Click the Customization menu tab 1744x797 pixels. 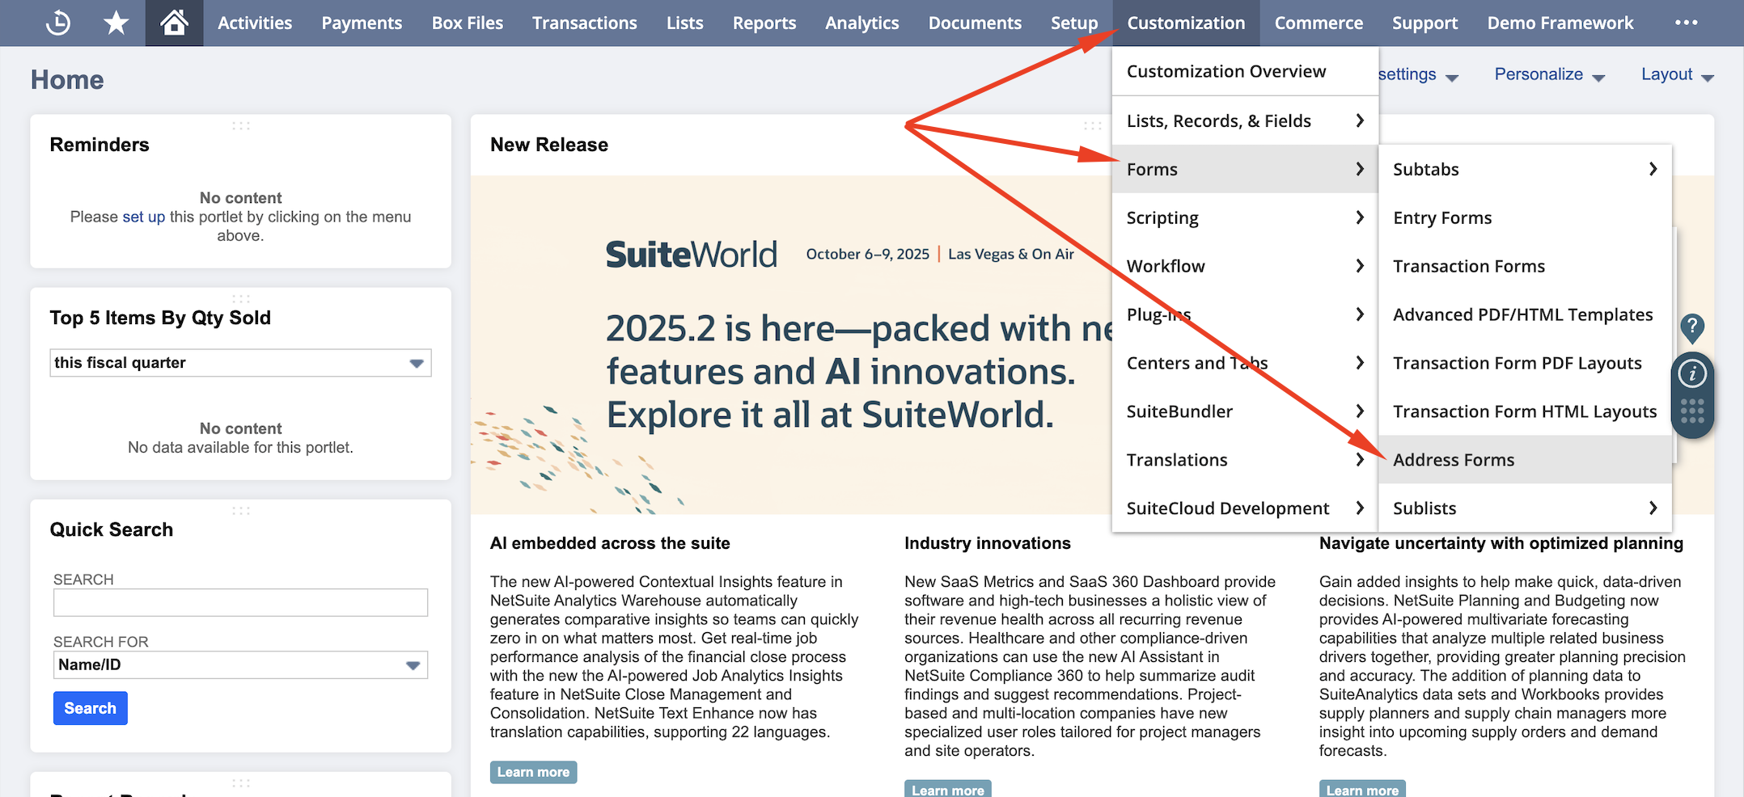[x=1186, y=23]
